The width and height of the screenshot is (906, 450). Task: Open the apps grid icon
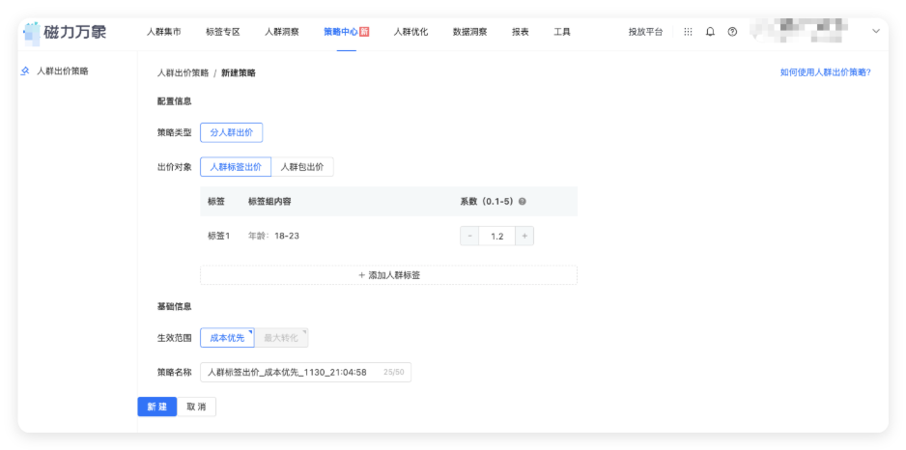(x=688, y=32)
